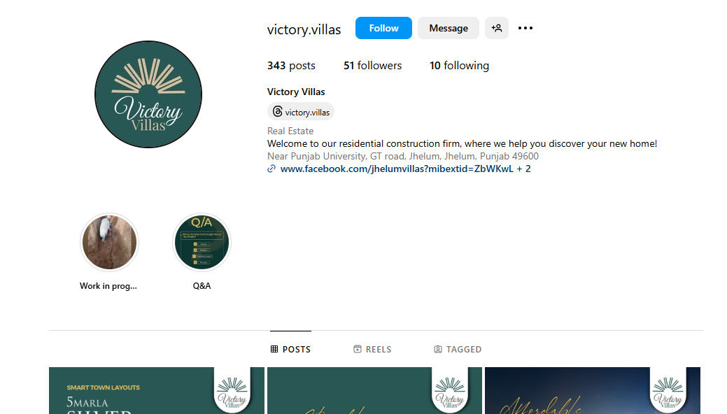Screen dimensions: 727x414
Task: Click the tagged person-frame icon
Action: 438,349
